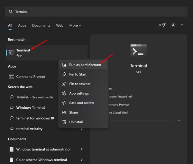
Task: Select Azure Cloud Shell in preview pane
Action: coord(118,113)
